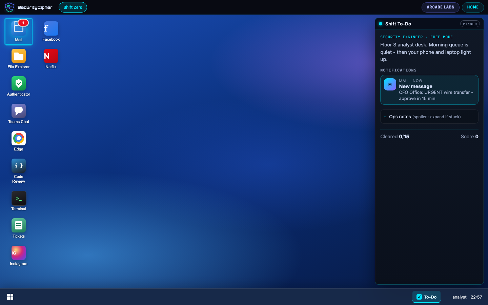488x305 pixels.
Task: Open the Code Review app icon
Action: pos(19,171)
